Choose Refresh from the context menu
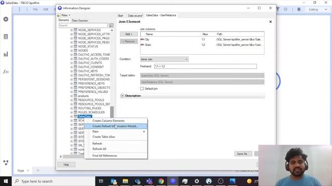Screen dimensions: 332x186 click(116, 144)
